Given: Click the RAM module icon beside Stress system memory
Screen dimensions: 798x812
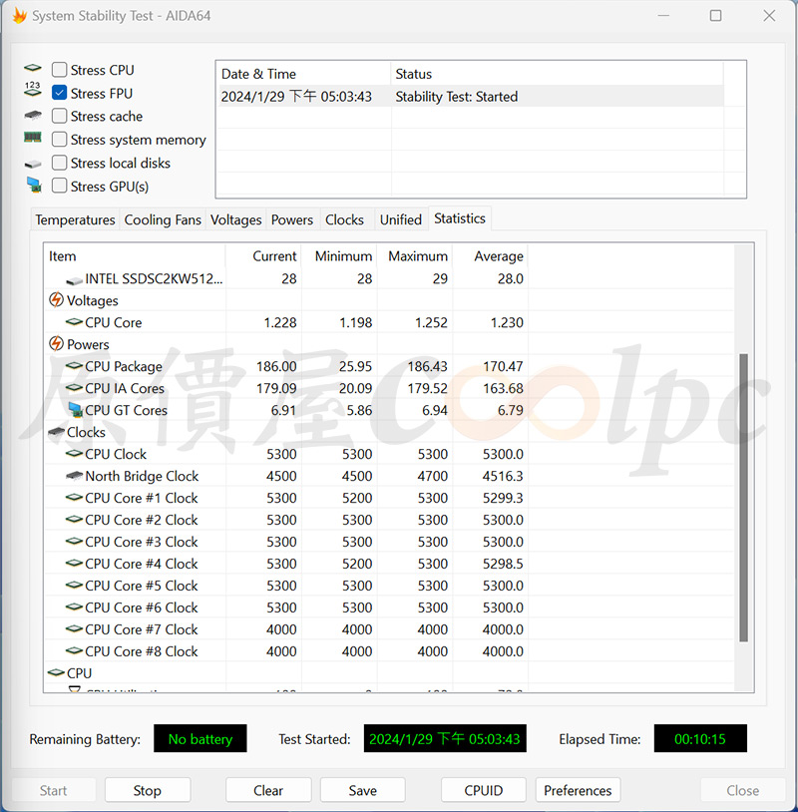Looking at the screenshot, I should click(x=33, y=138).
